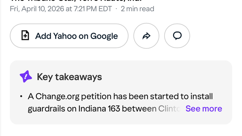This screenshot has width=242, height=136.
Task: Click the 2 min read label
Action: coord(137,9)
